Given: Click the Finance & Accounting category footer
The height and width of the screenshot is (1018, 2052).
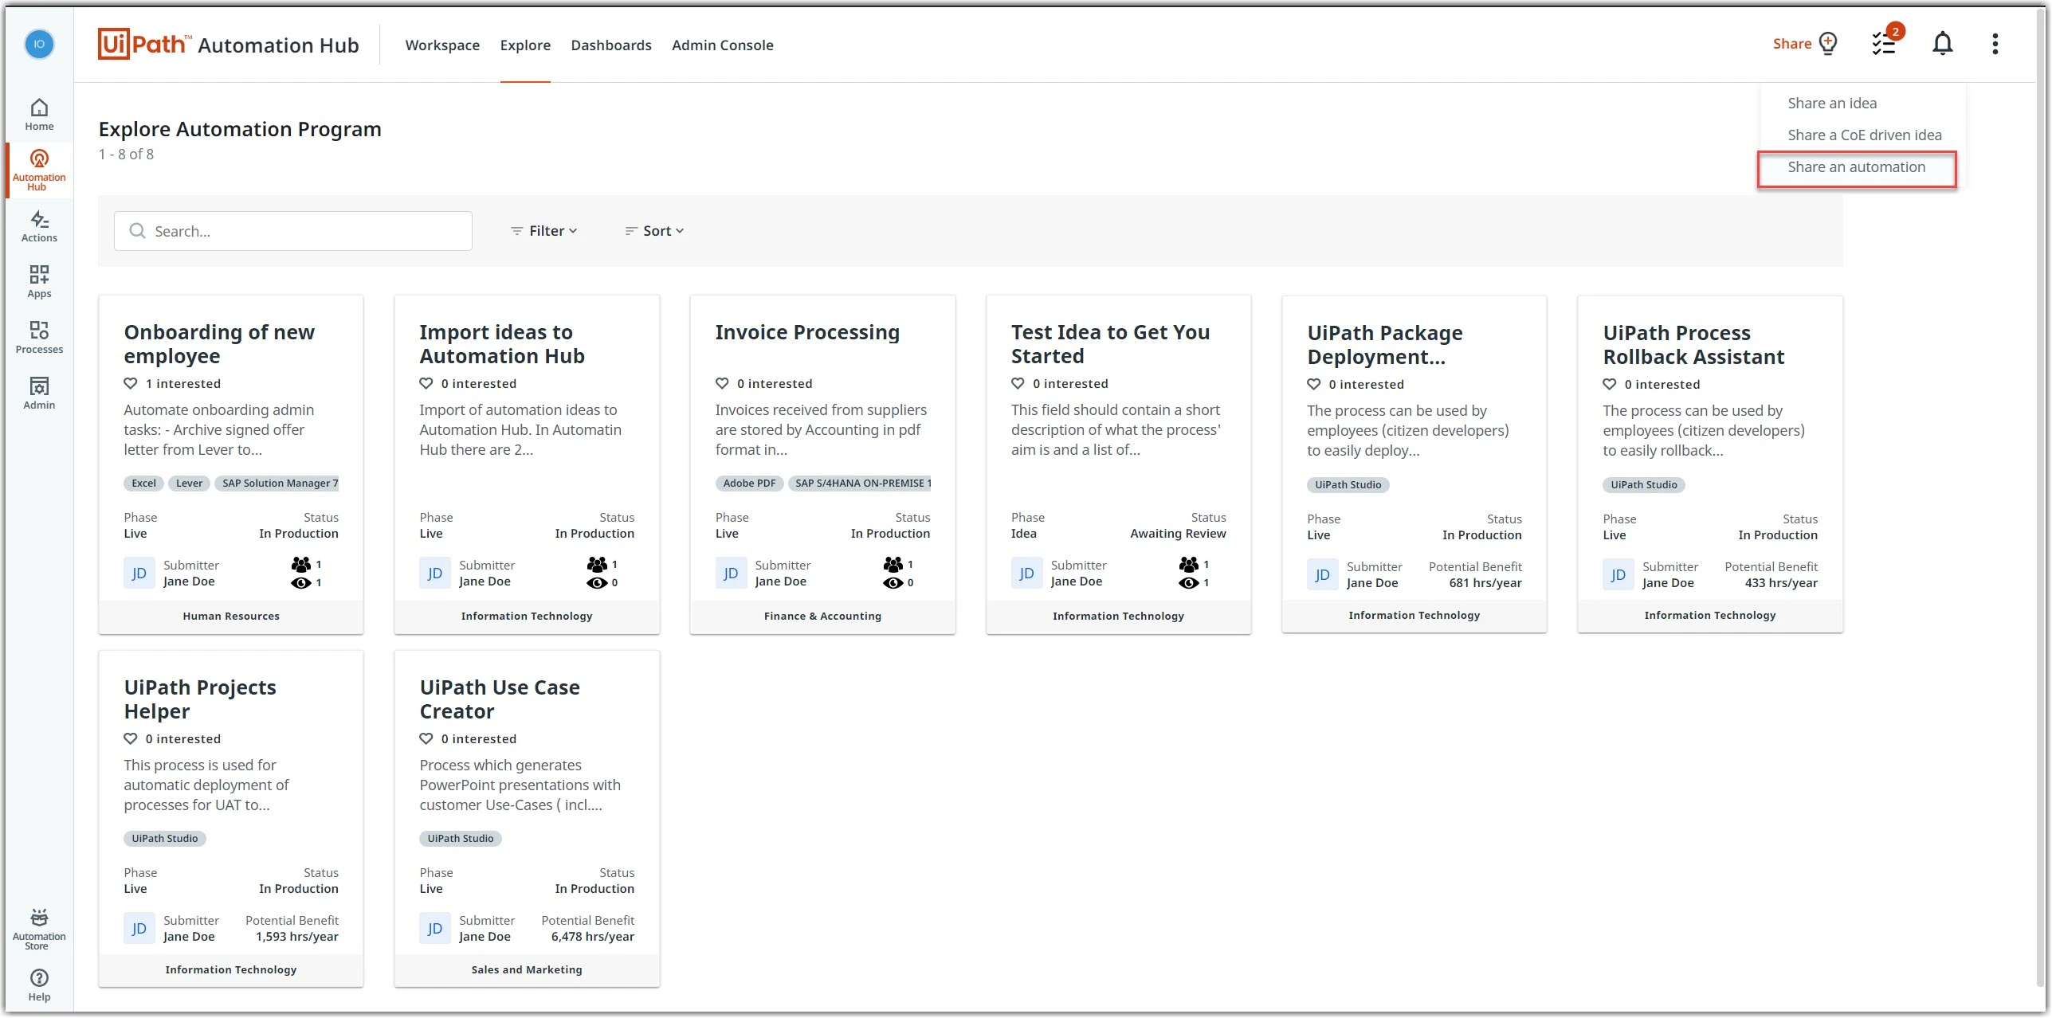Looking at the screenshot, I should tap(822, 616).
